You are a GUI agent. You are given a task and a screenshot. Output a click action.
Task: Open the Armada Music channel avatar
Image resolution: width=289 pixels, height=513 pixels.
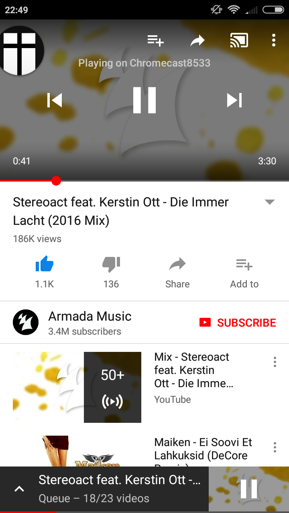26,322
